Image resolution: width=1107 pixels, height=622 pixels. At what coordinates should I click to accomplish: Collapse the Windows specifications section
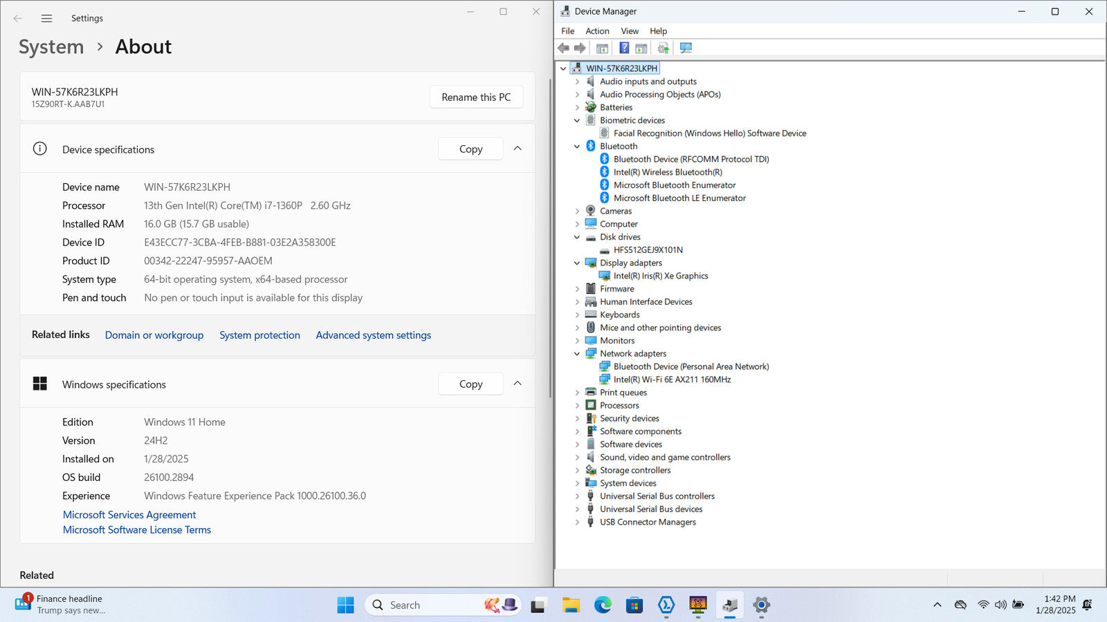[518, 384]
